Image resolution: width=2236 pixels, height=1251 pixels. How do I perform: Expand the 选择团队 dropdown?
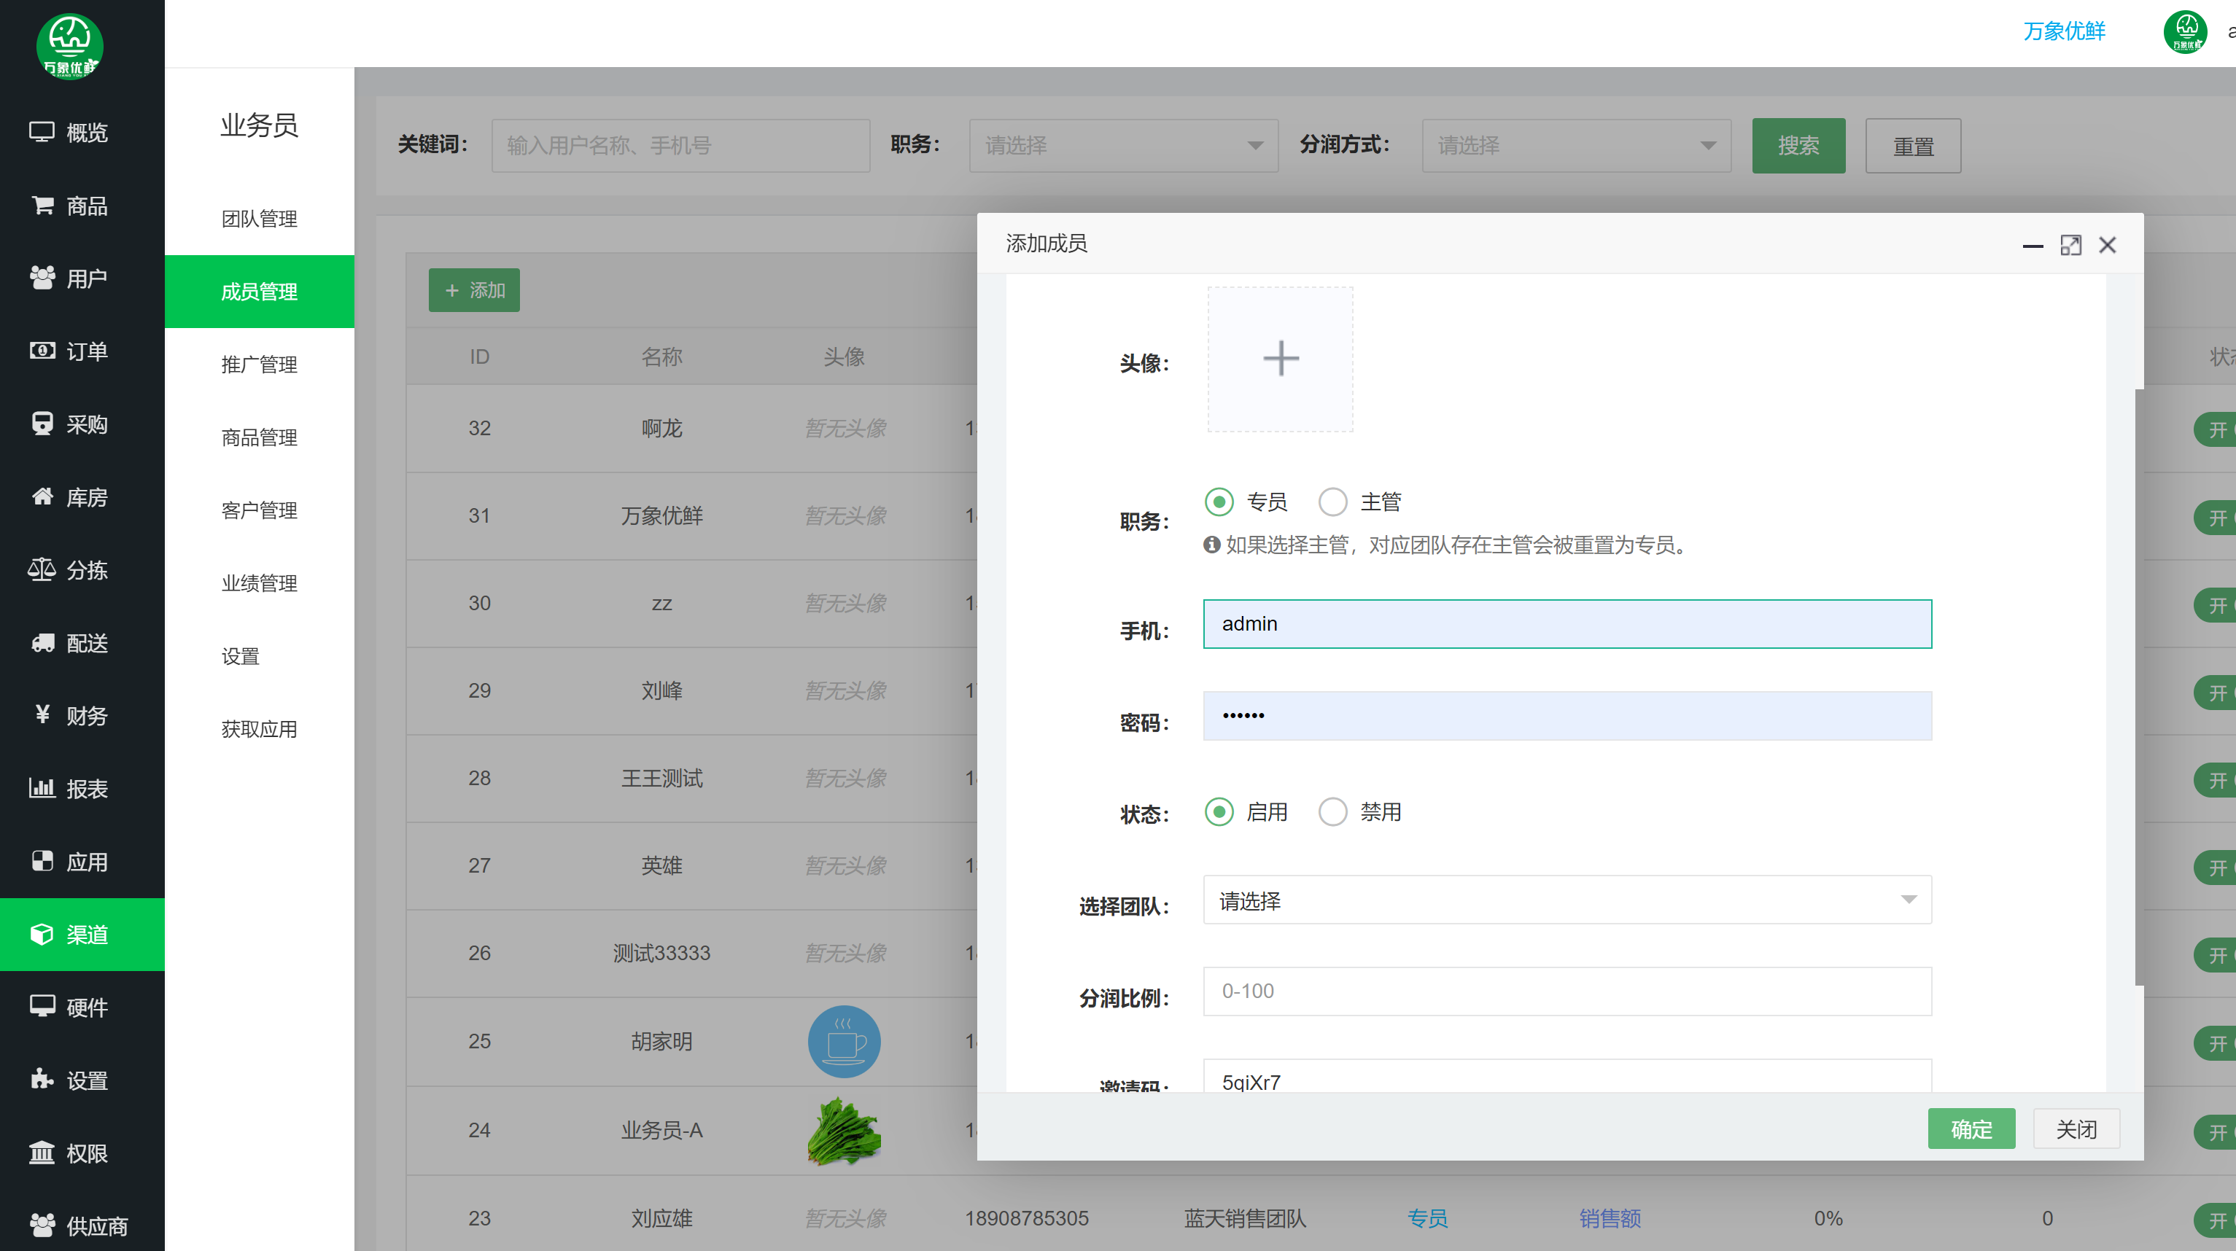(x=1567, y=900)
